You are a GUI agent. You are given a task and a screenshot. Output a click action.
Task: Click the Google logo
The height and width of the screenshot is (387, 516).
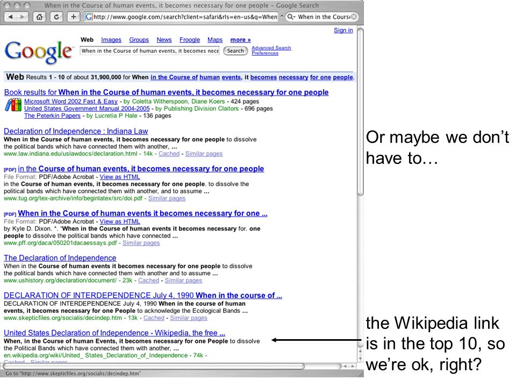(x=39, y=52)
